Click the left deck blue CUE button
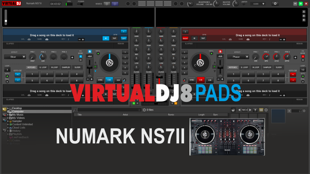 coord(109,80)
